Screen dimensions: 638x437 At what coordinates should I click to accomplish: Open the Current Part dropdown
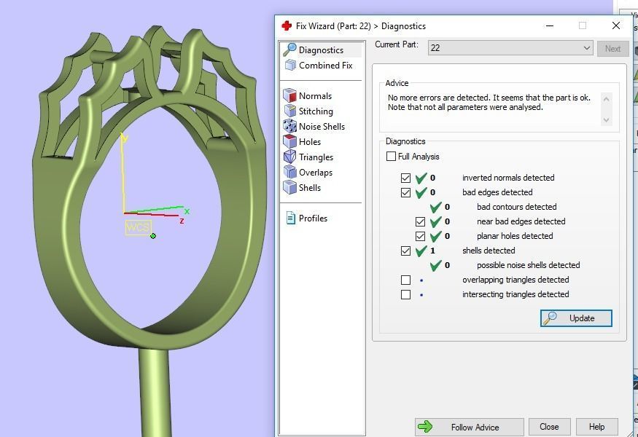(x=510, y=48)
